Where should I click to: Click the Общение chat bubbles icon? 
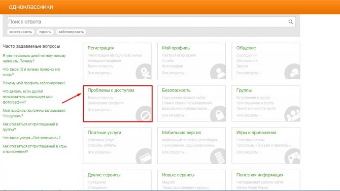292,72
